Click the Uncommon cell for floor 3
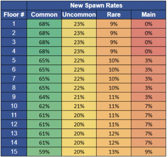This screenshot has width=168, height=157. (79, 42)
